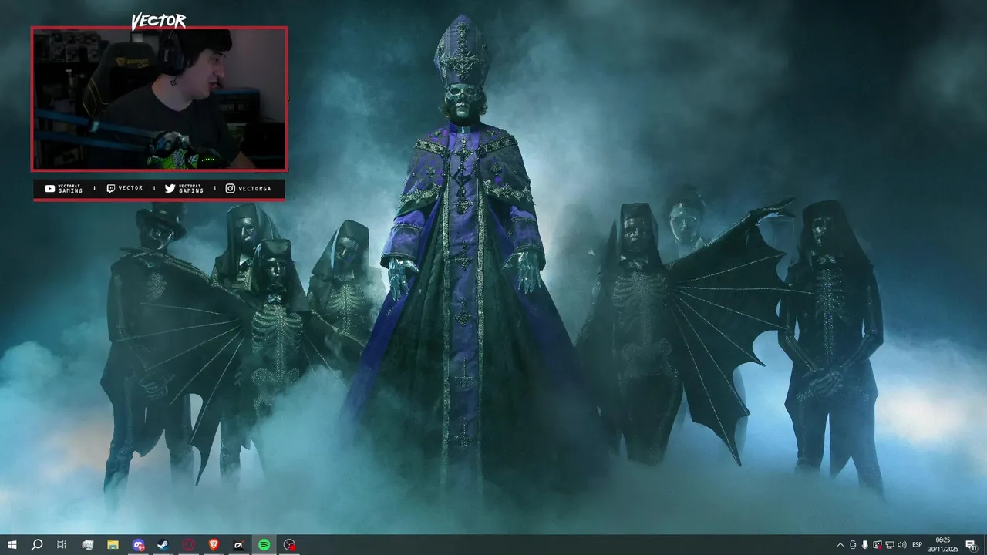The image size is (987, 555).
Task: Open notification center with 11 badge
Action: click(972, 545)
